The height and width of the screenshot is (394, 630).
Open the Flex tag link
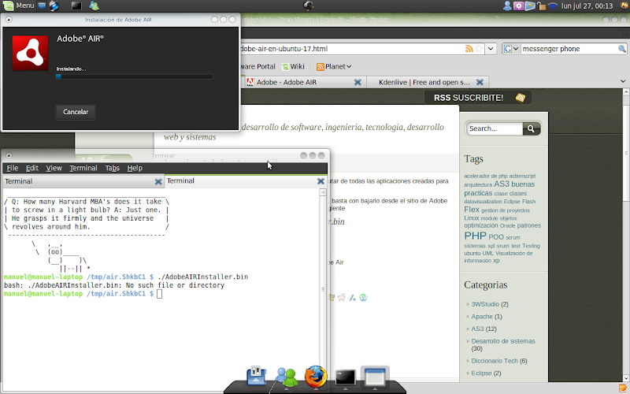pyautogui.click(x=472, y=210)
